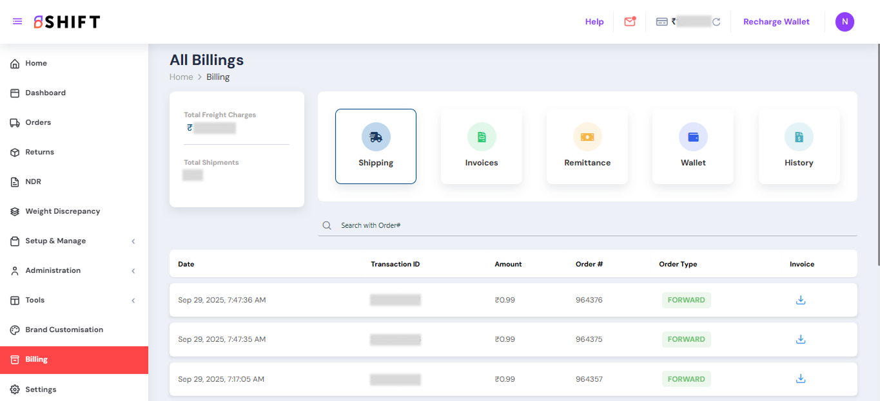Open the mail notifications icon
Viewport: 880px width, 401px height.
tap(630, 22)
